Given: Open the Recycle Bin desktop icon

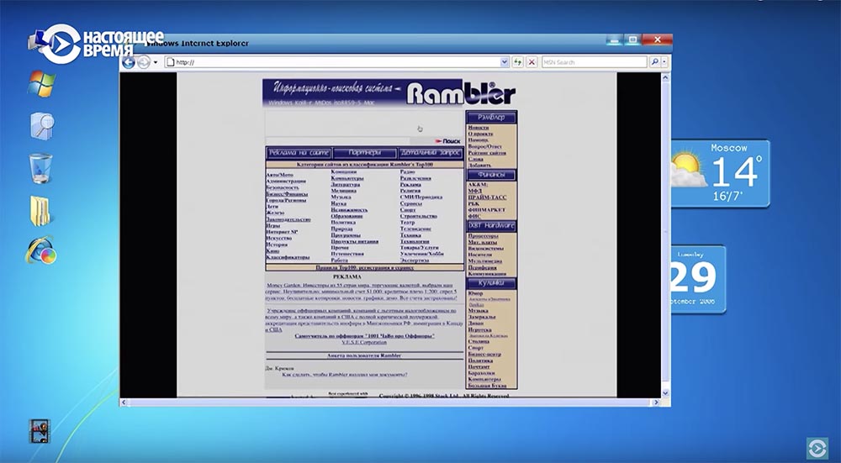Looking at the screenshot, I should (41, 168).
